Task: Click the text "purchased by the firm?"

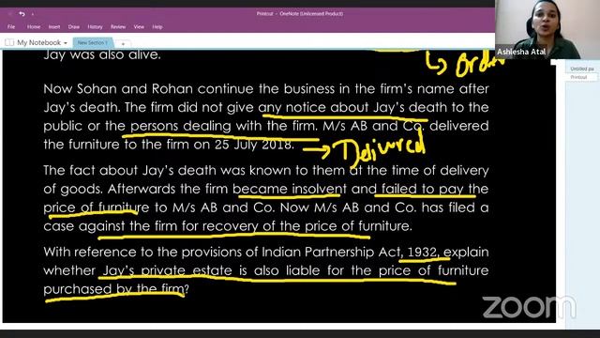Action: [x=116, y=289]
